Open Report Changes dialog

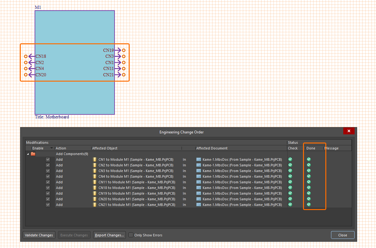click(109, 235)
